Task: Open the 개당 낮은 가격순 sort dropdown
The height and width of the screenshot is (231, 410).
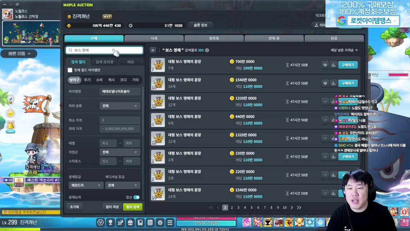Action: tap(344, 50)
